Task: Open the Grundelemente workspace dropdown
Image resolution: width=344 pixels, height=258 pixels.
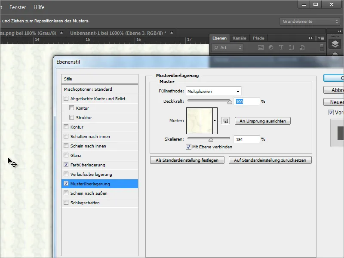Action: coord(310,21)
